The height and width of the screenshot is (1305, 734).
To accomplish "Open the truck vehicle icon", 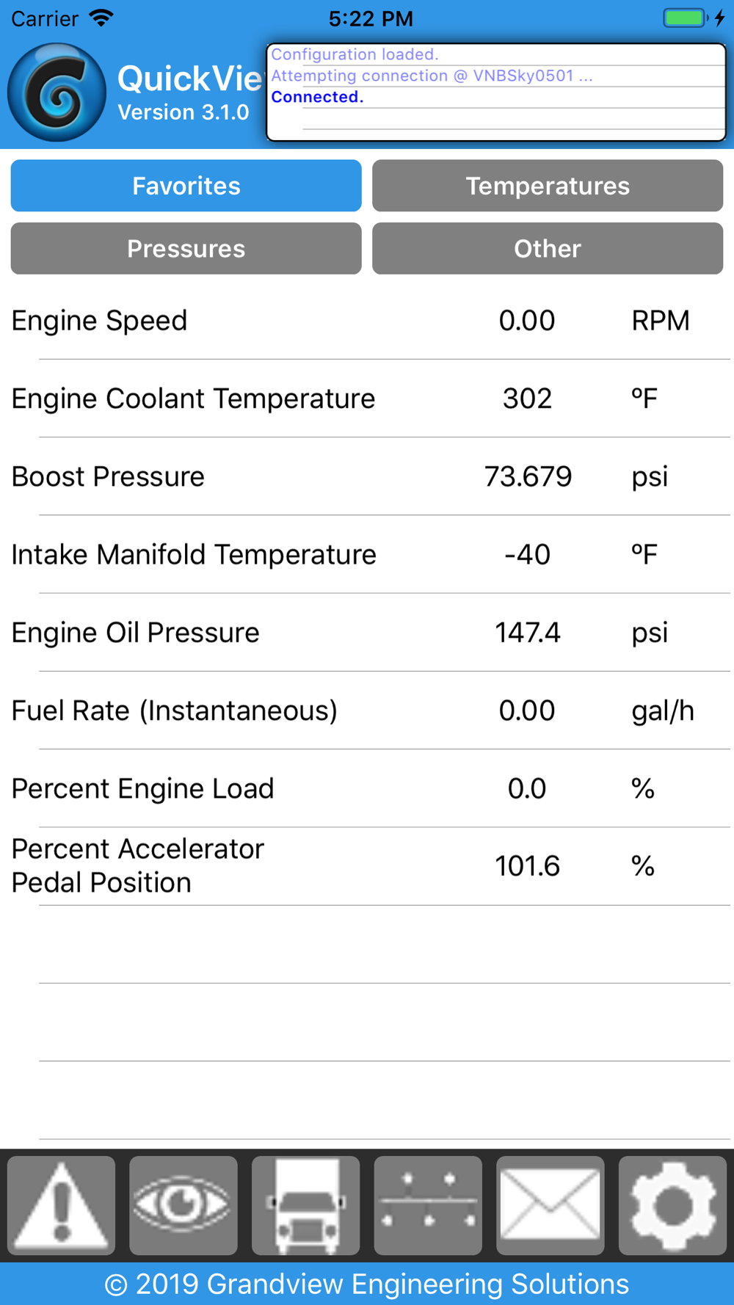I will point(305,1205).
